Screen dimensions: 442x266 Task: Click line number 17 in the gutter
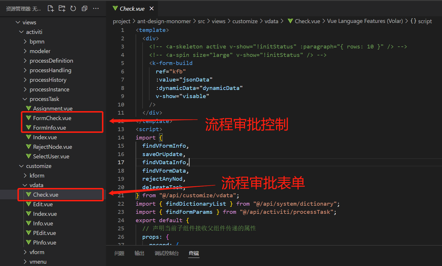pyautogui.click(x=121, y=162)
